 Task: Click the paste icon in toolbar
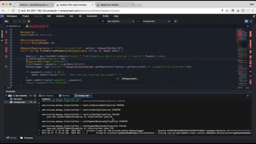click(24, 21)
